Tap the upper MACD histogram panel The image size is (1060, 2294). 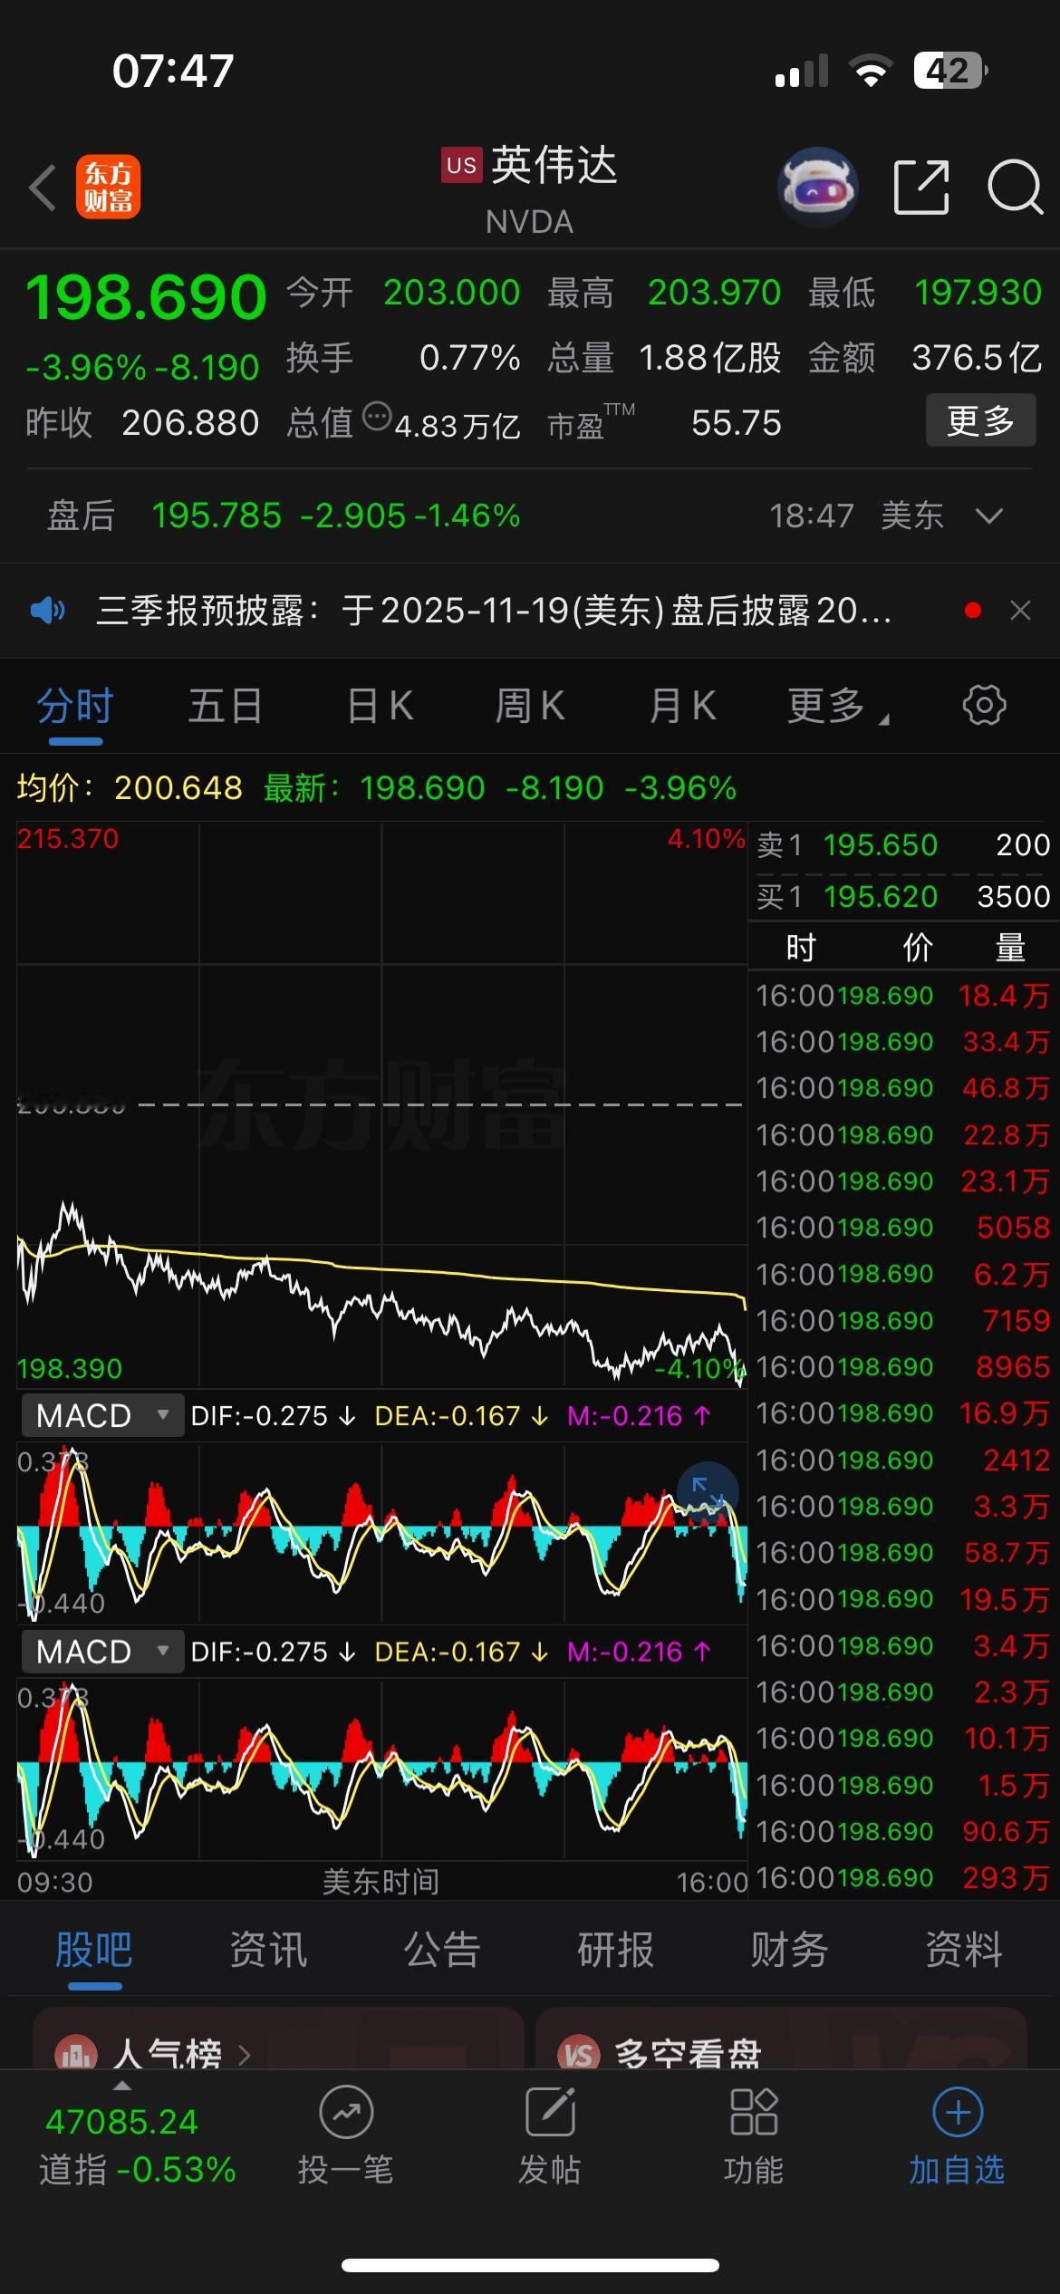point(381,1531)
